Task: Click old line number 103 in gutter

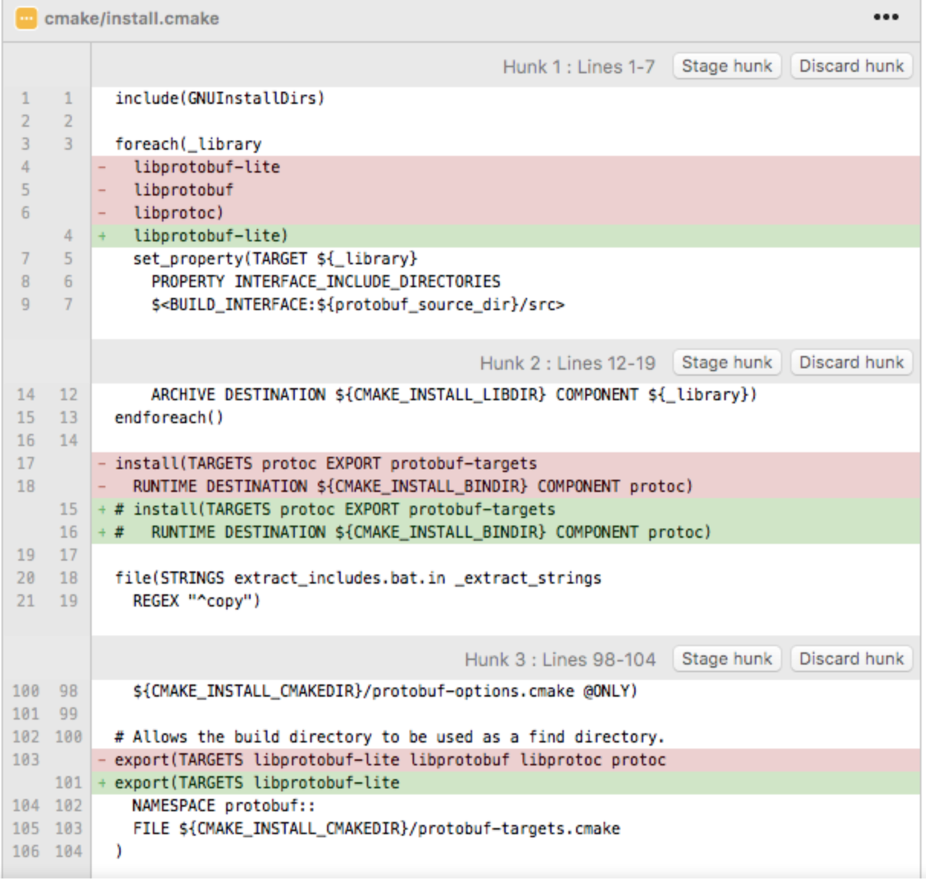Action: pyautogui.click(x=25, y=760)
